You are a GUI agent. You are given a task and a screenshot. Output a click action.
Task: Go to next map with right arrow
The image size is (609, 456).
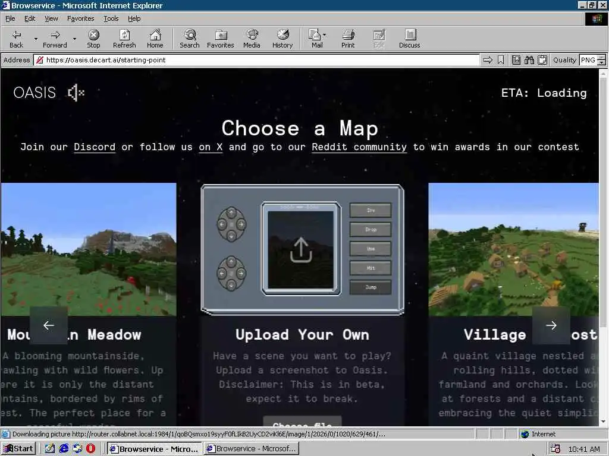pyautogui.click(x=551, y=325)
